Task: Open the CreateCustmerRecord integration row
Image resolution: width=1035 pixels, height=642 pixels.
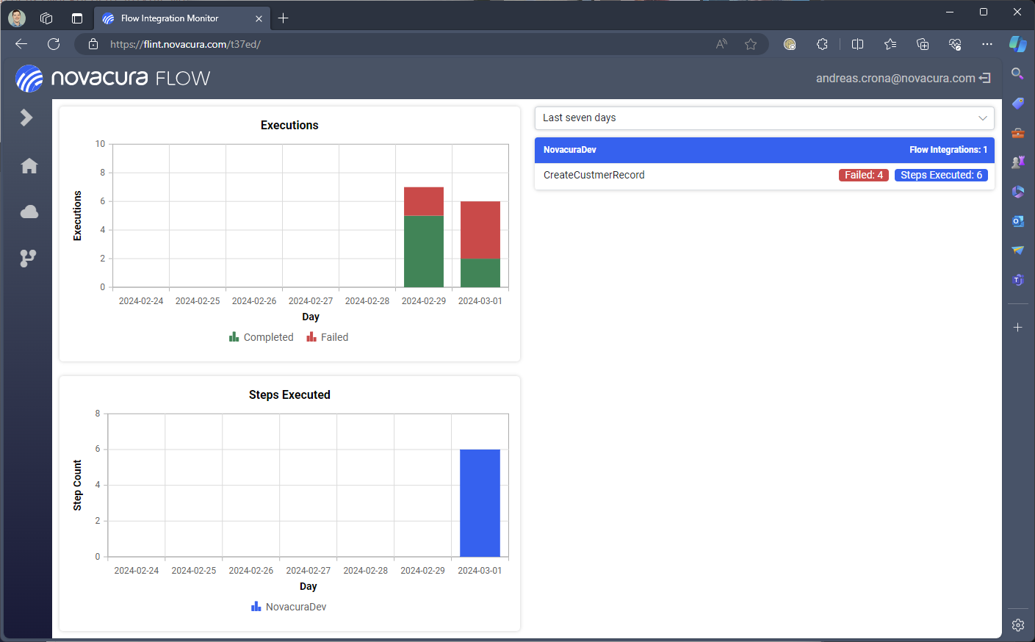Action: pyautogui.click(x=594, y=176)
